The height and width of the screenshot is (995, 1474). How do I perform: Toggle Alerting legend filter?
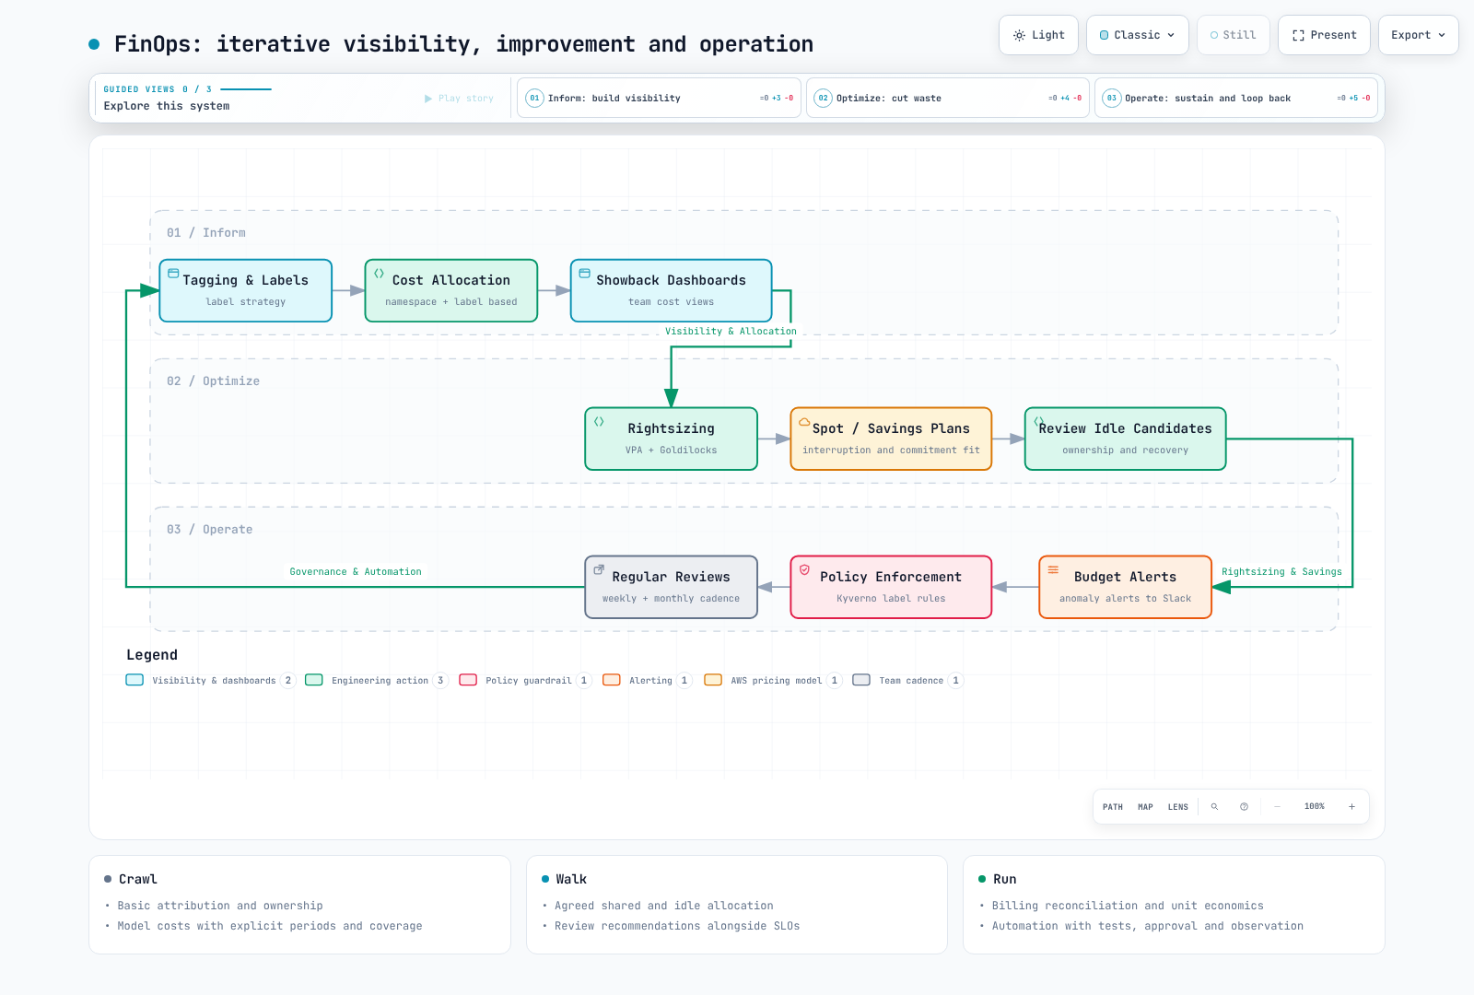(647, 681)
